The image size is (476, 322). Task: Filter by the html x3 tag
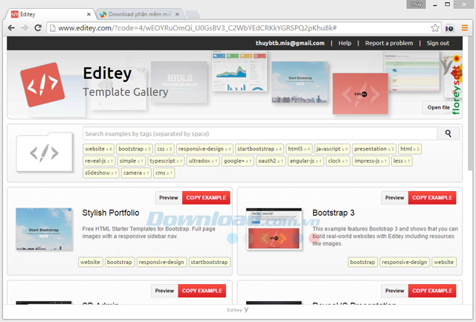tap(410, 149)
